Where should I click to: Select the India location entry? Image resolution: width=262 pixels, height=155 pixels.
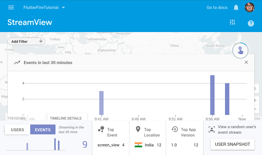[148, 145]
